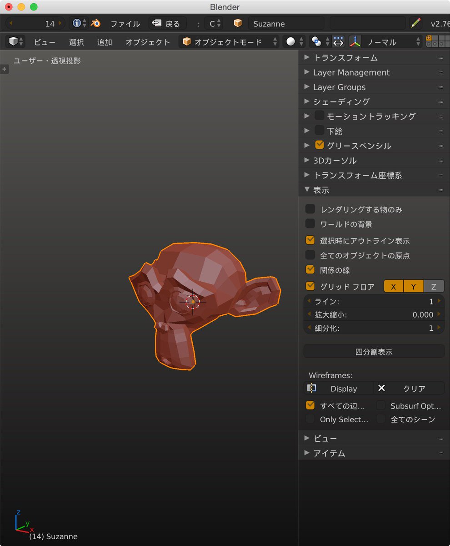Expand the トランスフォーム座標系 panel
The height and width of the screenshot is (546, 450).
[x=307, y=175]
